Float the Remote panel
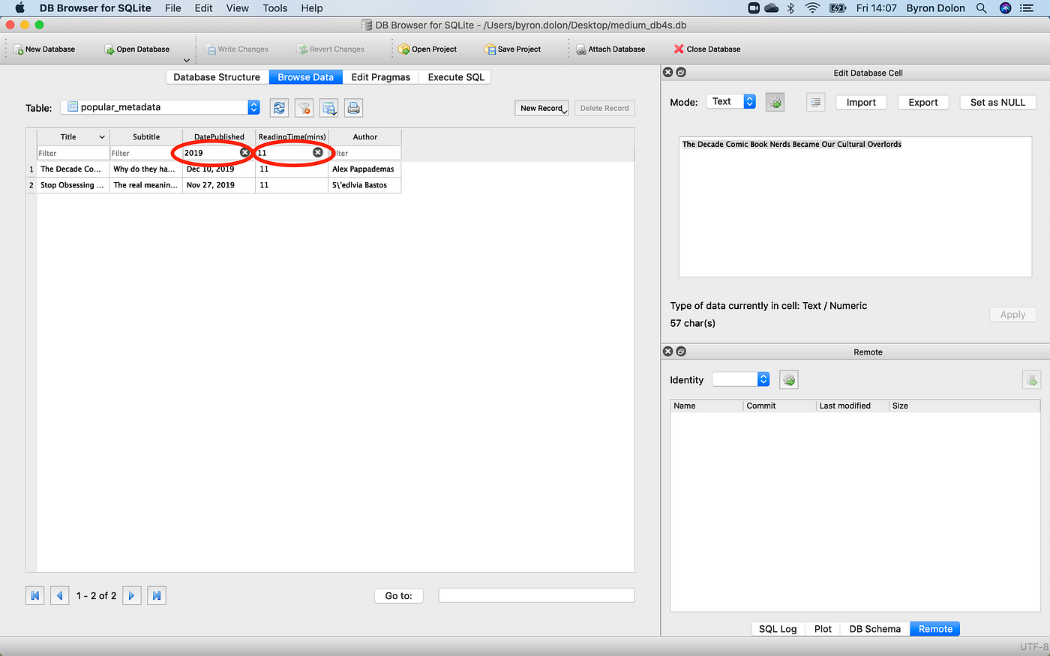Viewport: 1050px width, 656px height. [x=681, y=352]
